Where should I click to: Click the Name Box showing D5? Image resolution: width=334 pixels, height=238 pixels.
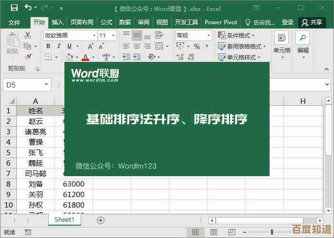click(x=27, y=85)
